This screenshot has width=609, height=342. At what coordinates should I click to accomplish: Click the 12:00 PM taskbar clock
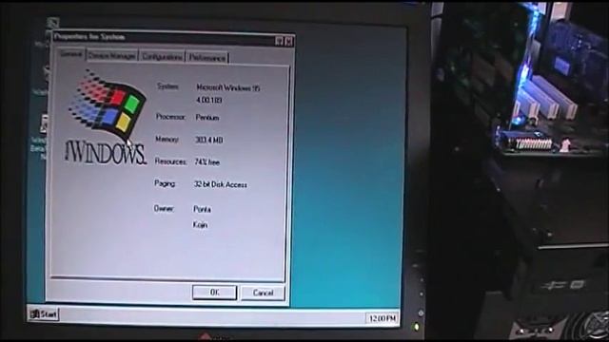coord(383,318)
